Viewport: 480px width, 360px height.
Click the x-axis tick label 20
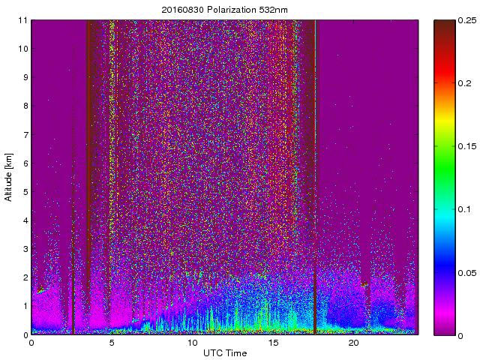pyautogui.click(x=353, y=343)
